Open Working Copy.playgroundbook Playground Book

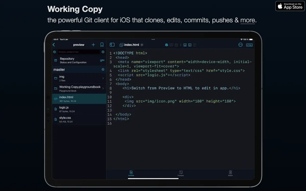pos(79,89)
